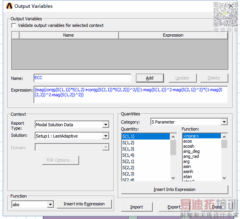Click the Export button

pos(174,207)
